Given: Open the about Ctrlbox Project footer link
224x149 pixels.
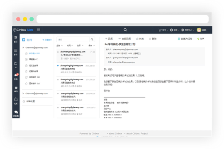Looking at the screenshot, I should pos(137,134).
